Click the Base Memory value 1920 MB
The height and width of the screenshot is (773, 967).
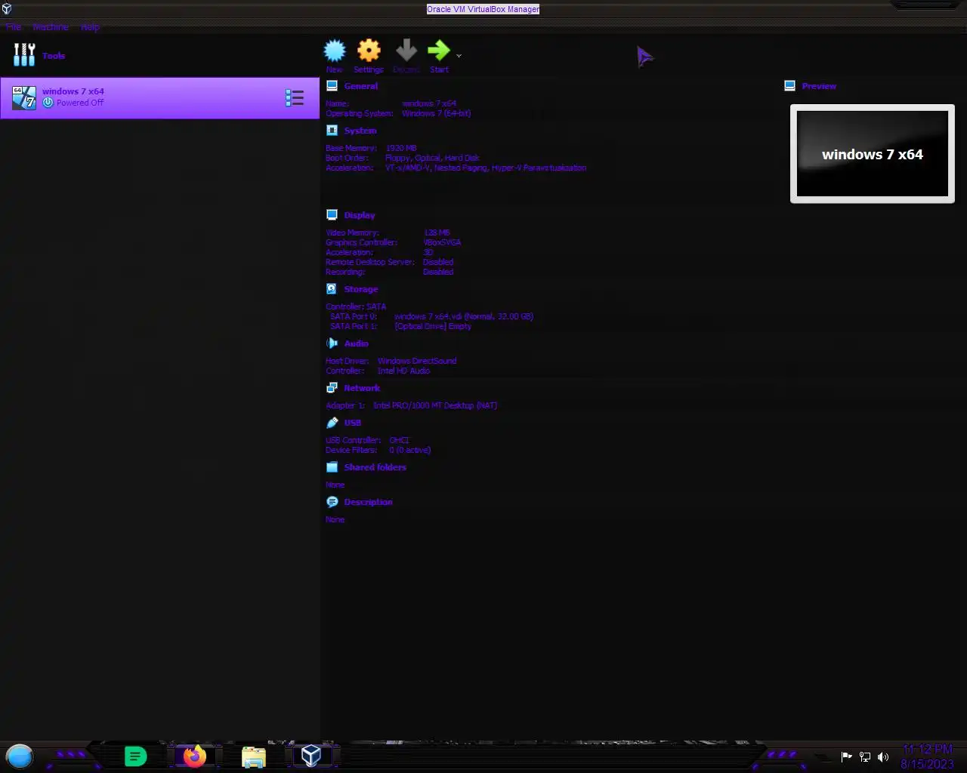click(x=401, y=148)
